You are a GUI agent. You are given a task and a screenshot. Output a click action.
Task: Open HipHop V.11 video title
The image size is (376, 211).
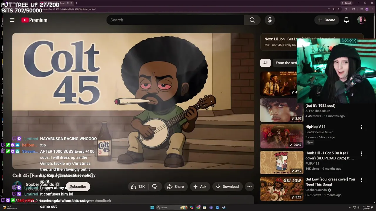[315, 127]
